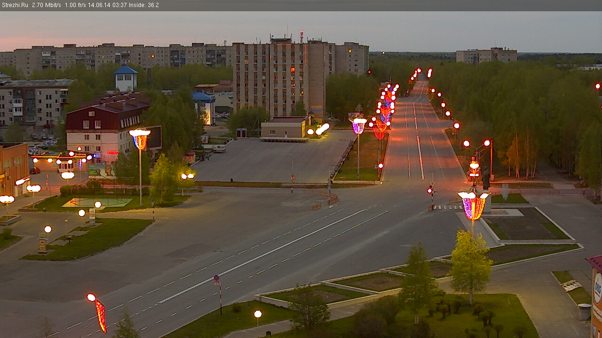Select the 14.06.14 date stamp
The width and height of the screenshot is (602, 338).
pos(99,5)
